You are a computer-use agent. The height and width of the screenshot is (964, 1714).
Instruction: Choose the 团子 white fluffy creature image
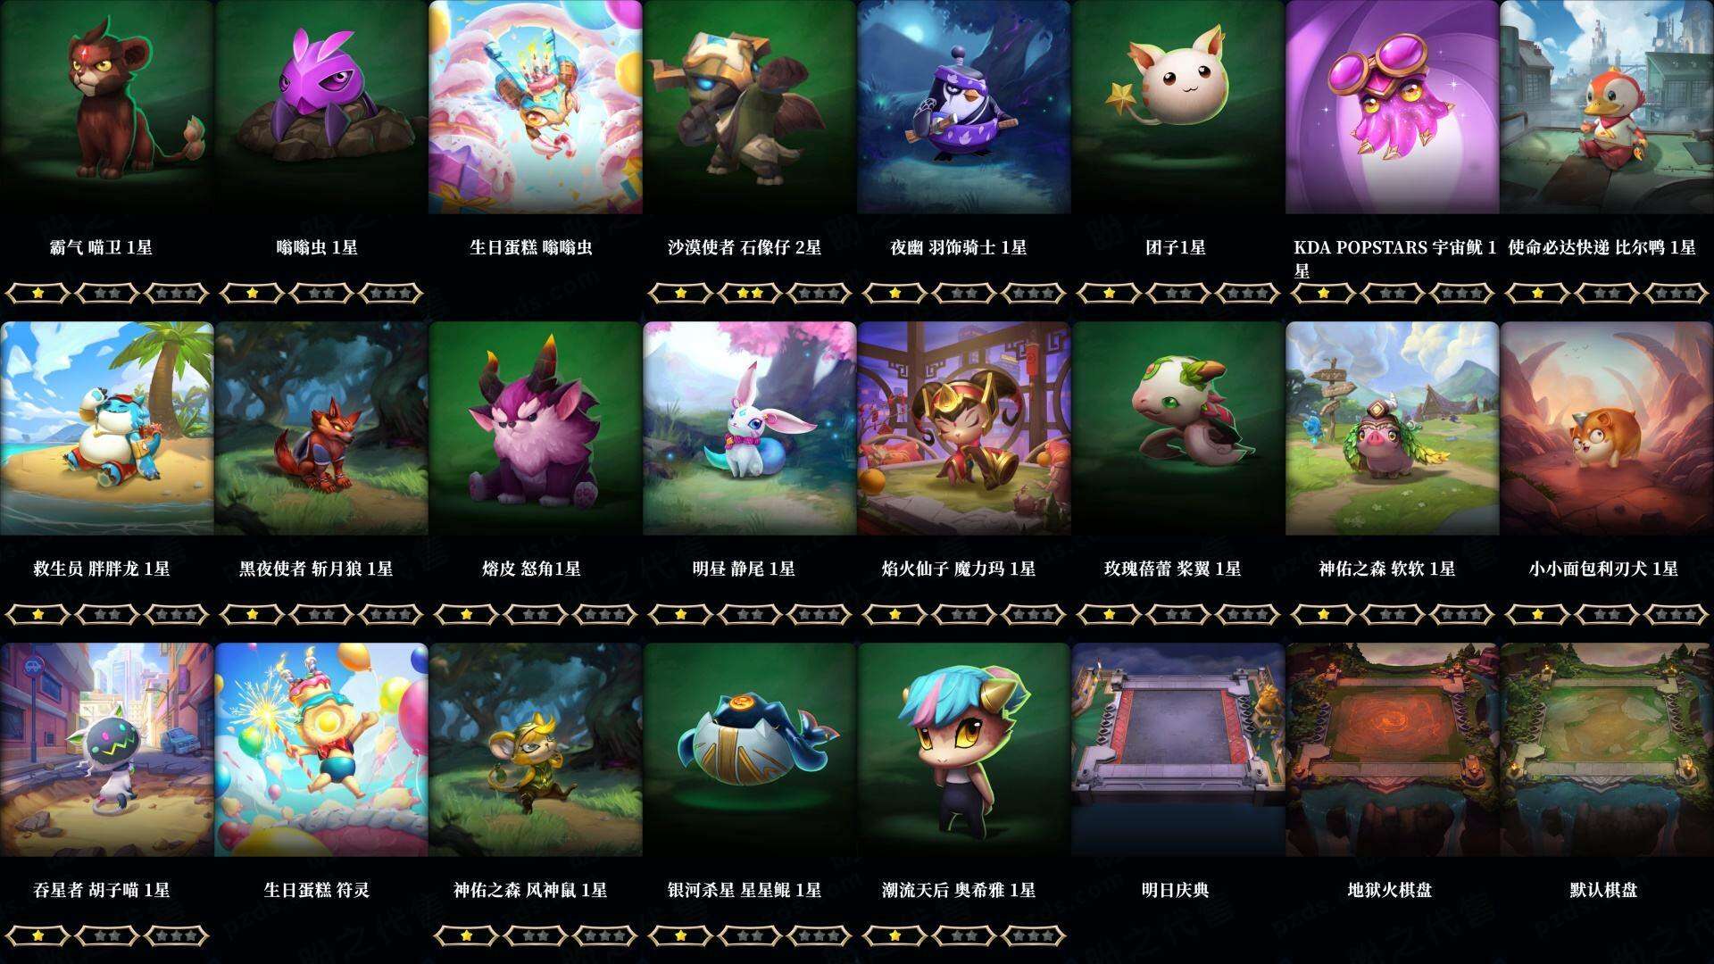(x=1178, y=107)
